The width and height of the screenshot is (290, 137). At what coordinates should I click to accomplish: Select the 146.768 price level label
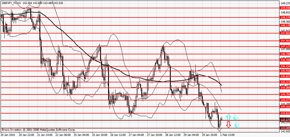pos(284,54)
